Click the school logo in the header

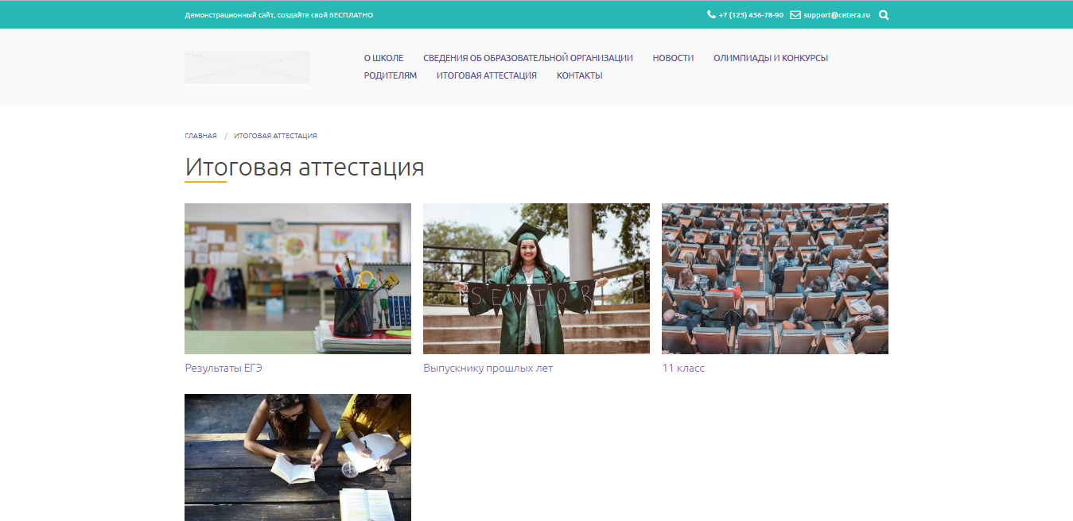(x=247, y=67)
